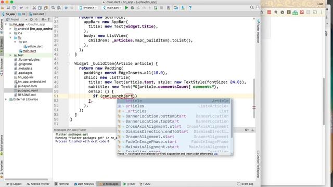
Task: Click the browser bookmark star icon
Action: pyautogui.click(x=262, y=12)
